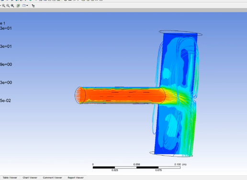Open the viewport layout dropdown arrow
247x180 pixels.
pos(27,6)
